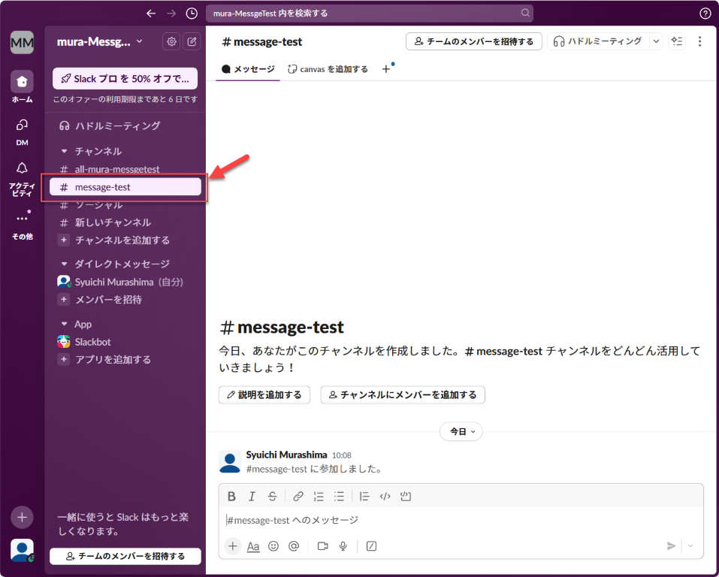Collapse the チャンネル section
This screenshot has width=719, height=577.
[64, 151]
